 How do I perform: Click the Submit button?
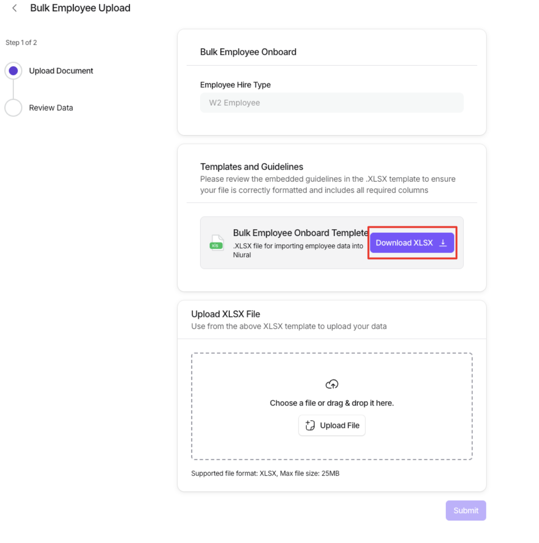click(x=466, y=511)
